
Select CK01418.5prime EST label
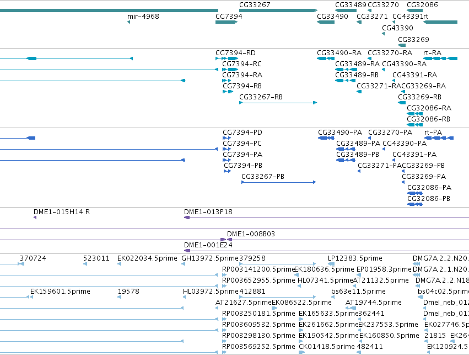click(327, 347)
